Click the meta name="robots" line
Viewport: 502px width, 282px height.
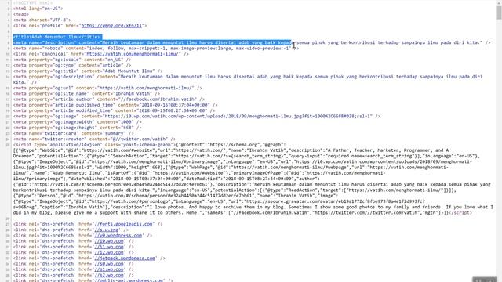156,49
